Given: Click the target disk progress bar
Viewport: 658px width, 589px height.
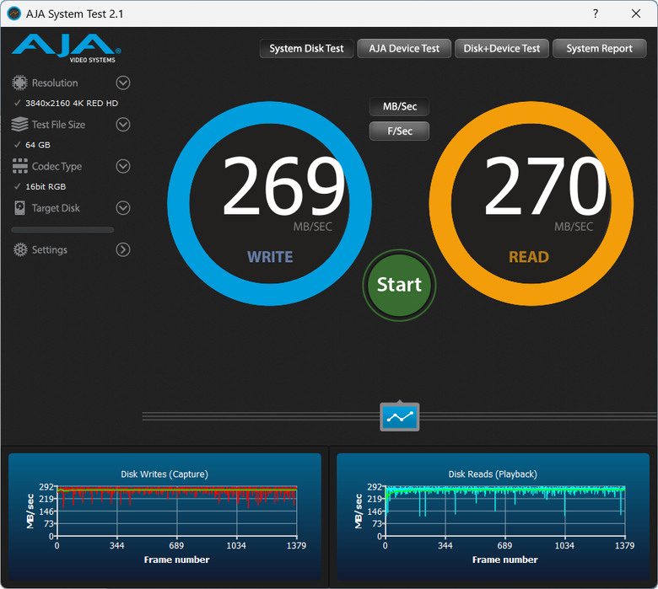Looking at the screenshot, I should 62,230.
